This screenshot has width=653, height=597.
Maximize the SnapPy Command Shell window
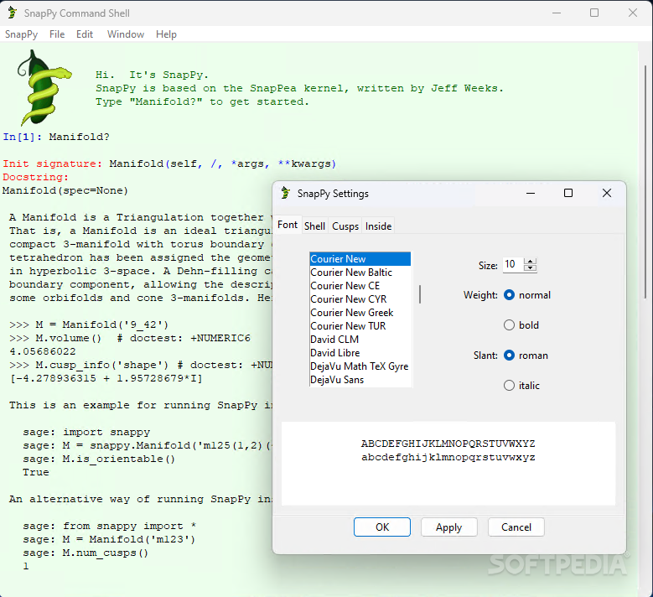click(x=594, y=13)
